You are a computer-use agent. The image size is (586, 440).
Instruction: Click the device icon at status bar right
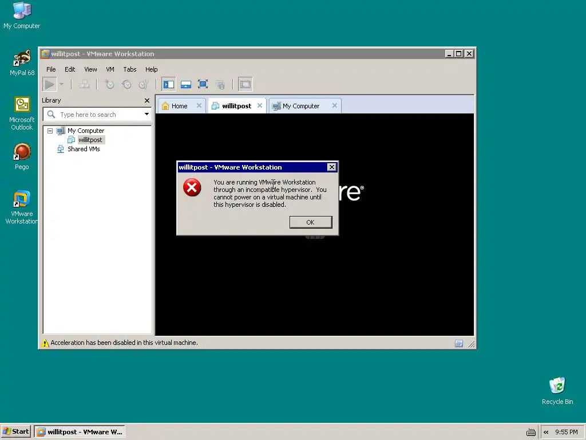459,344
